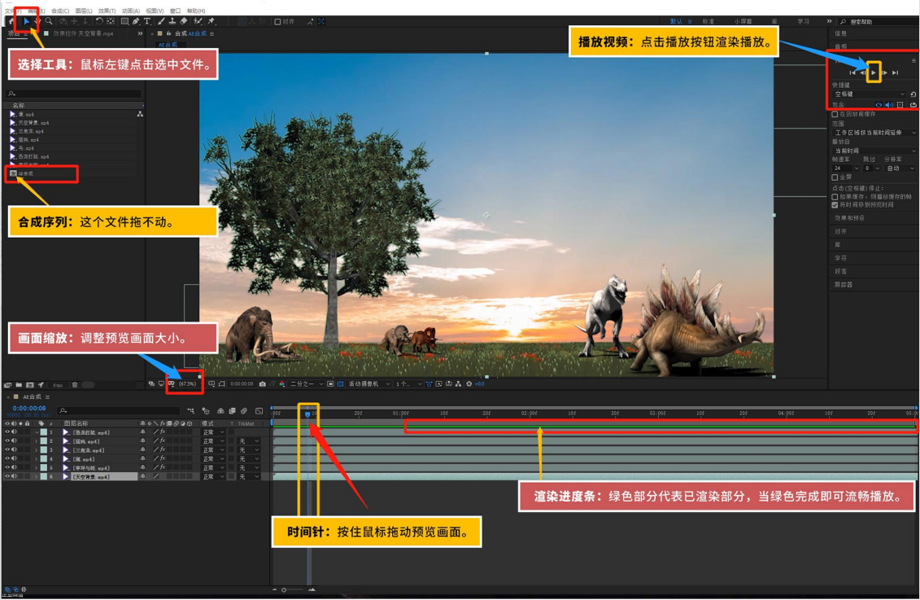Expand layer 3 三角龙.mp4 properties
920x600 pixels.
(37, 450)
